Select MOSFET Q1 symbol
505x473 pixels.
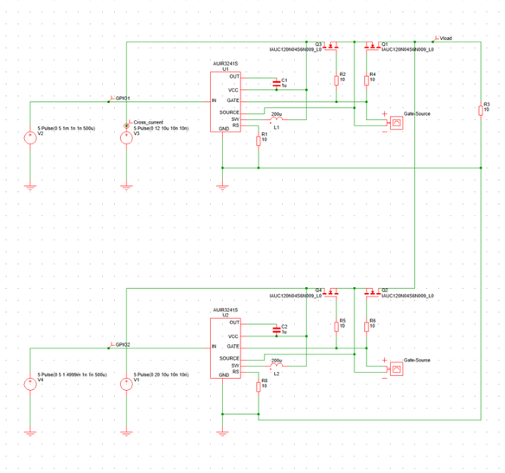[373, 46]
